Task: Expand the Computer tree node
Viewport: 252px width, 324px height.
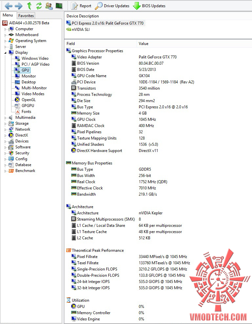Action: coord(6,29)
